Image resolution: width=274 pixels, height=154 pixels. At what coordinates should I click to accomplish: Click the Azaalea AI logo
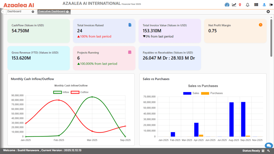18,5
